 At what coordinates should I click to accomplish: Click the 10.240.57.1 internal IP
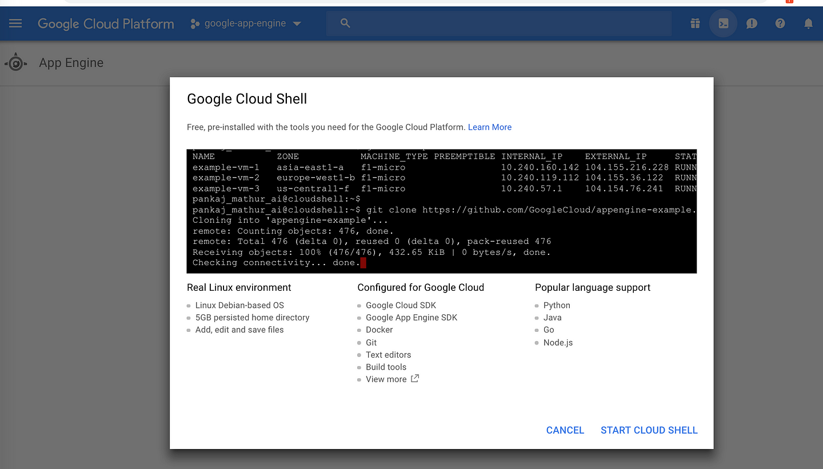click(x=530, y=189)
